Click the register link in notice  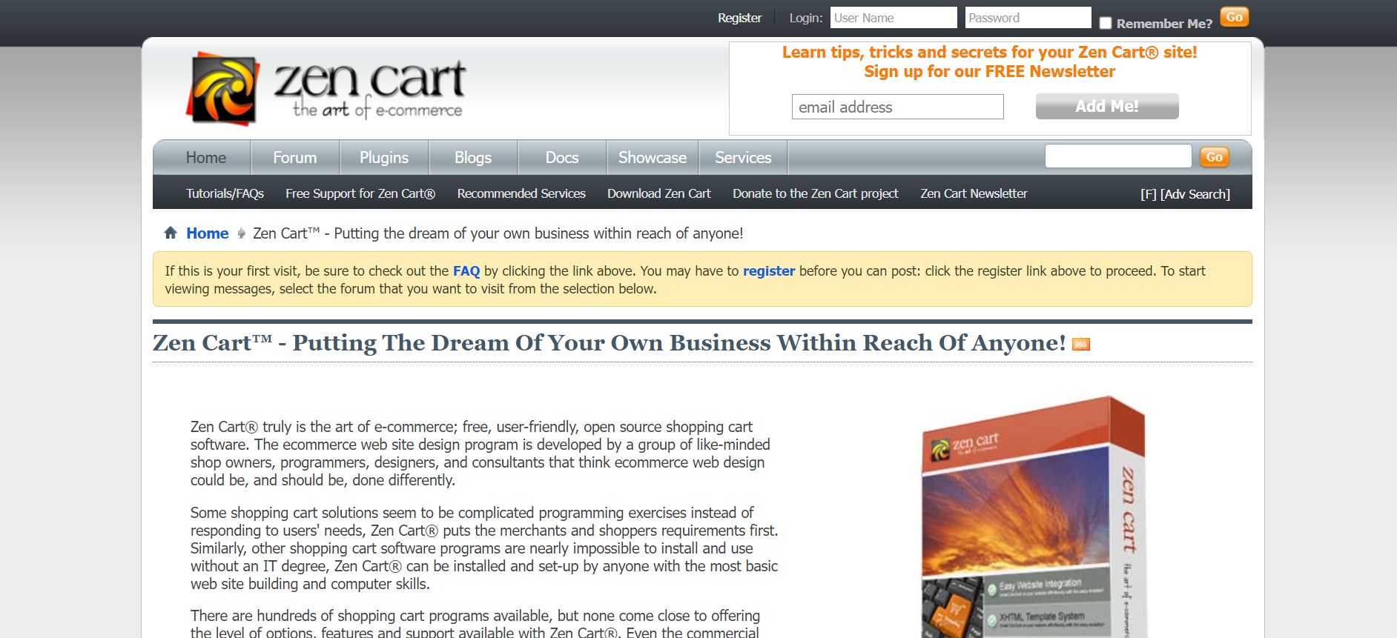(x=769, y=271)
